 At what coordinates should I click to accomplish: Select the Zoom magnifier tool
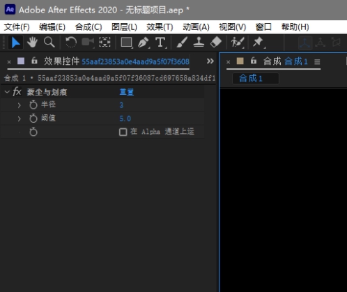point(49,43)
